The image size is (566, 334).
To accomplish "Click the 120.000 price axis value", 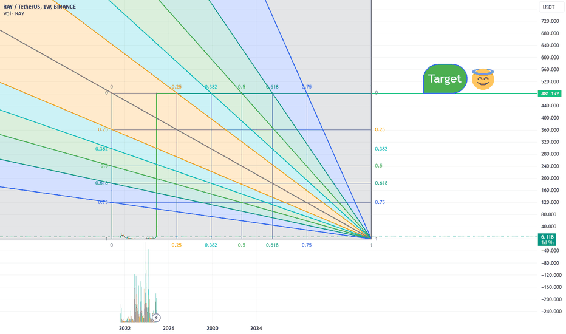I will click(x=550, y=202).
